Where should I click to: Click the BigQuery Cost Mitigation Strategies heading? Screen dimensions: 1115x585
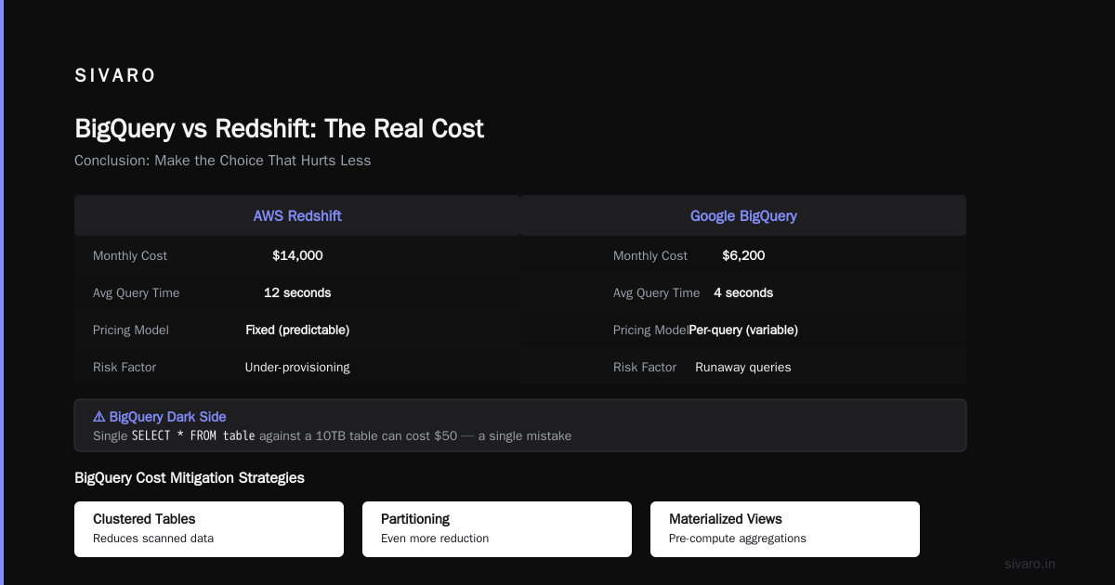point(190,478)
